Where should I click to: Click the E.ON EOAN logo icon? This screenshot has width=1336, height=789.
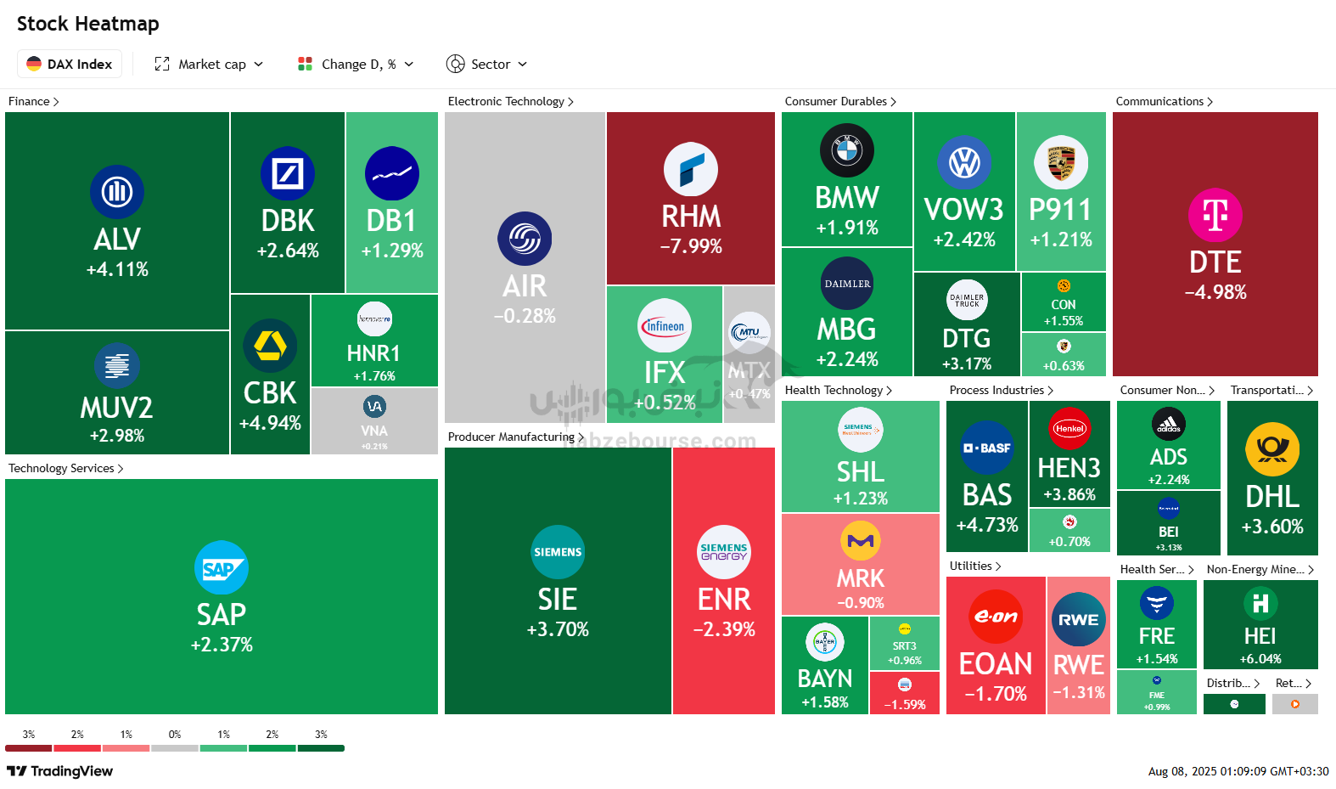996,617
